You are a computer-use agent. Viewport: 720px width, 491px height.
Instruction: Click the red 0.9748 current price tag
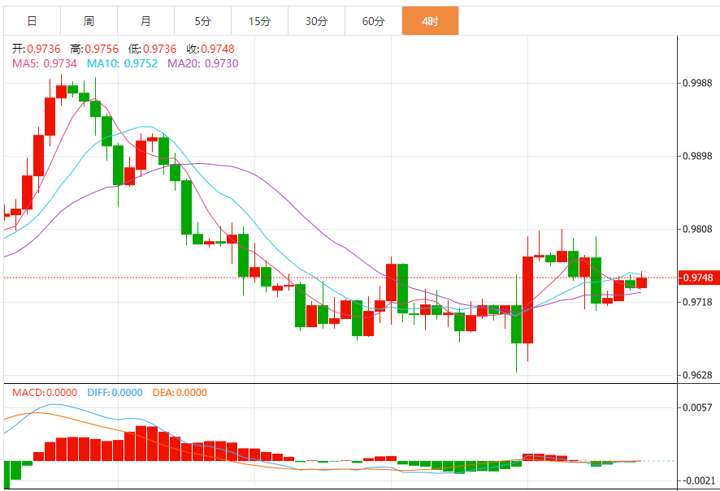[699, 278]
